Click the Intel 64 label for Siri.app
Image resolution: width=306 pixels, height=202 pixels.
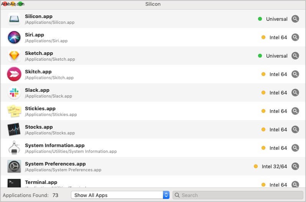pyautogui.click(x=278, y=38)
